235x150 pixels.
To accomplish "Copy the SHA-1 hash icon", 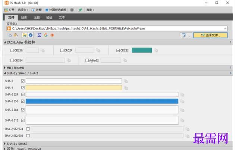I will (x=126, y=88).
